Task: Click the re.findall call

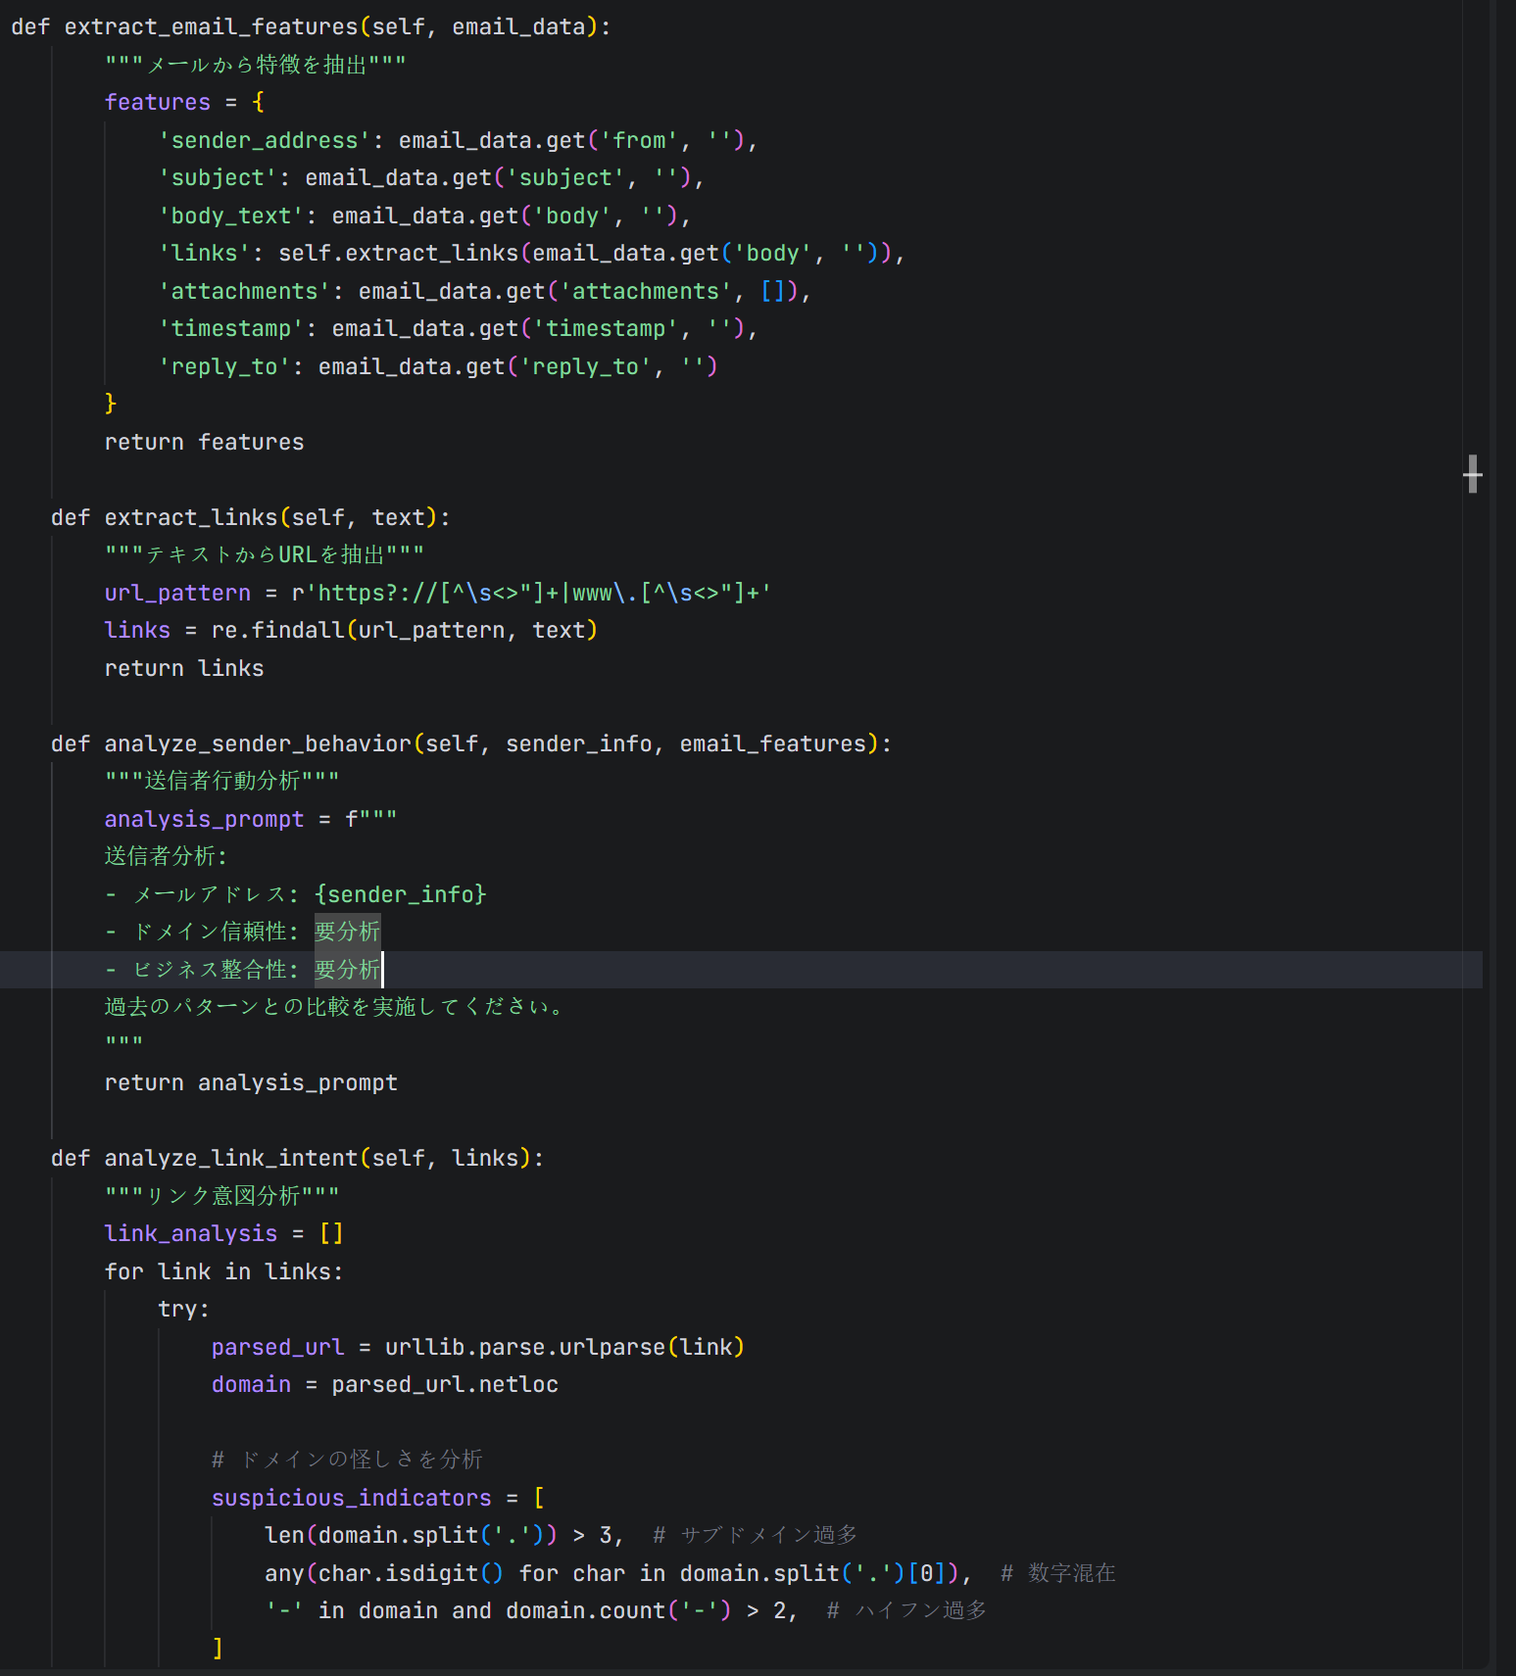Action: [278, 630]
